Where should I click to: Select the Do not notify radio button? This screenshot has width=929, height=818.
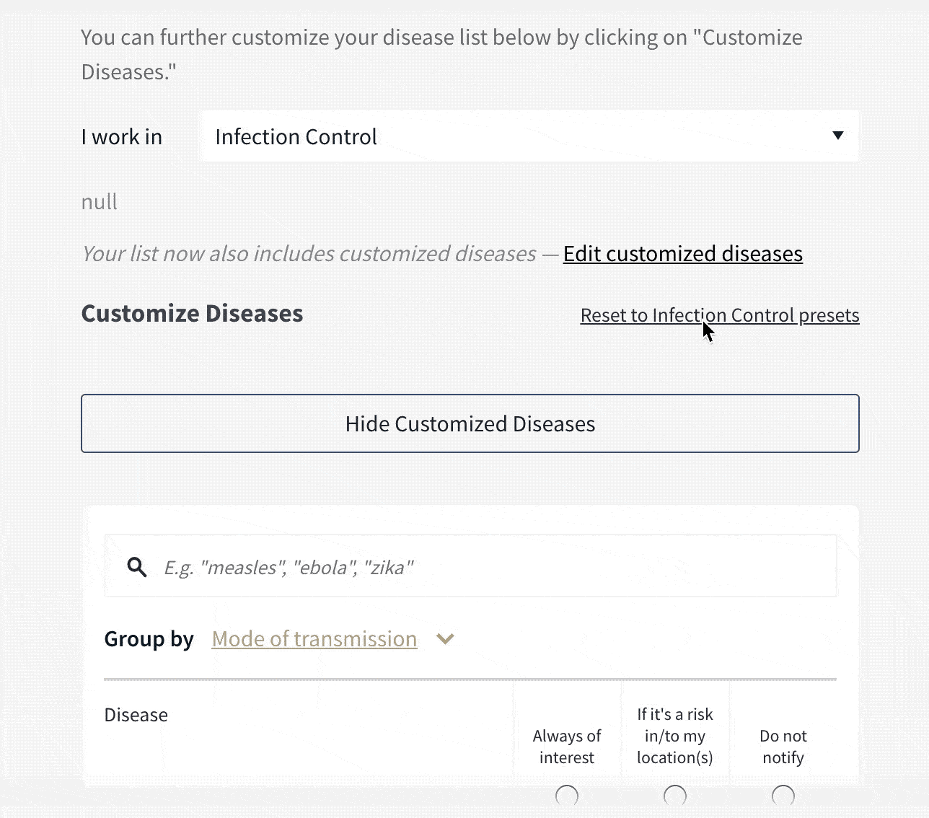[783, 796]
